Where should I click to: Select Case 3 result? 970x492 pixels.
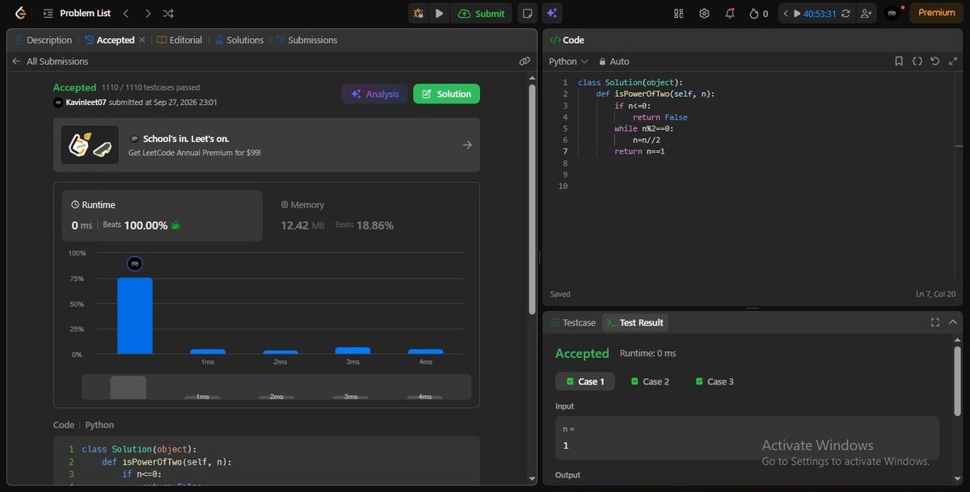(715, 381)
